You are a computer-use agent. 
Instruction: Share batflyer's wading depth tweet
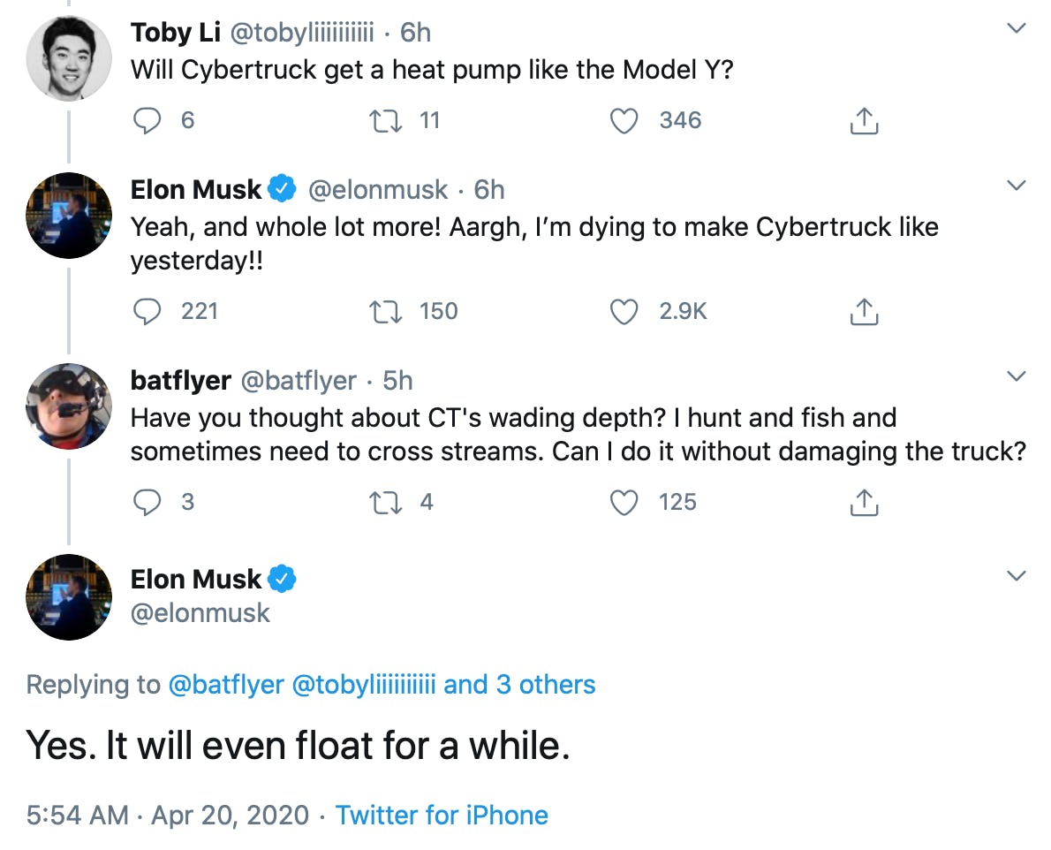click(864, 502)
